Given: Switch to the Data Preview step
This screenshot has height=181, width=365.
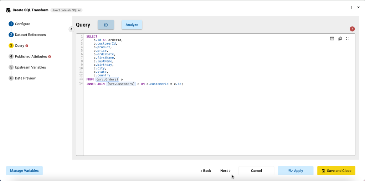Looking at the screenshot, I should [x=25, y=78].
